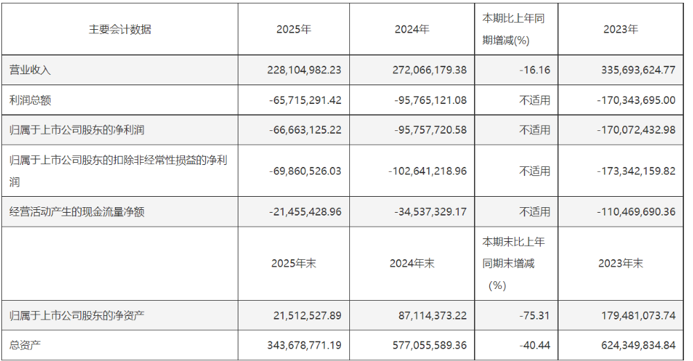Click the 归属于上市公司股东的净资产 row label

click(77, 316)
